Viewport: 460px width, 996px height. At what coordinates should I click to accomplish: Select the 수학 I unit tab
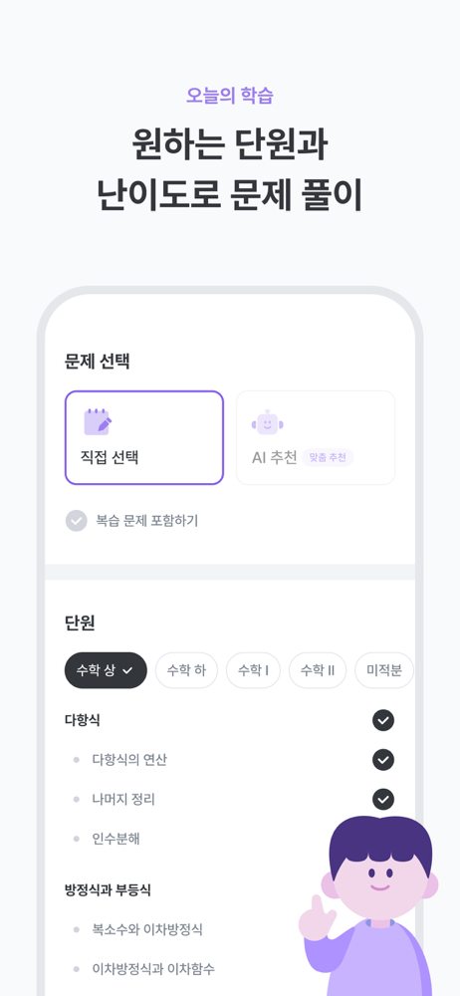254,670
